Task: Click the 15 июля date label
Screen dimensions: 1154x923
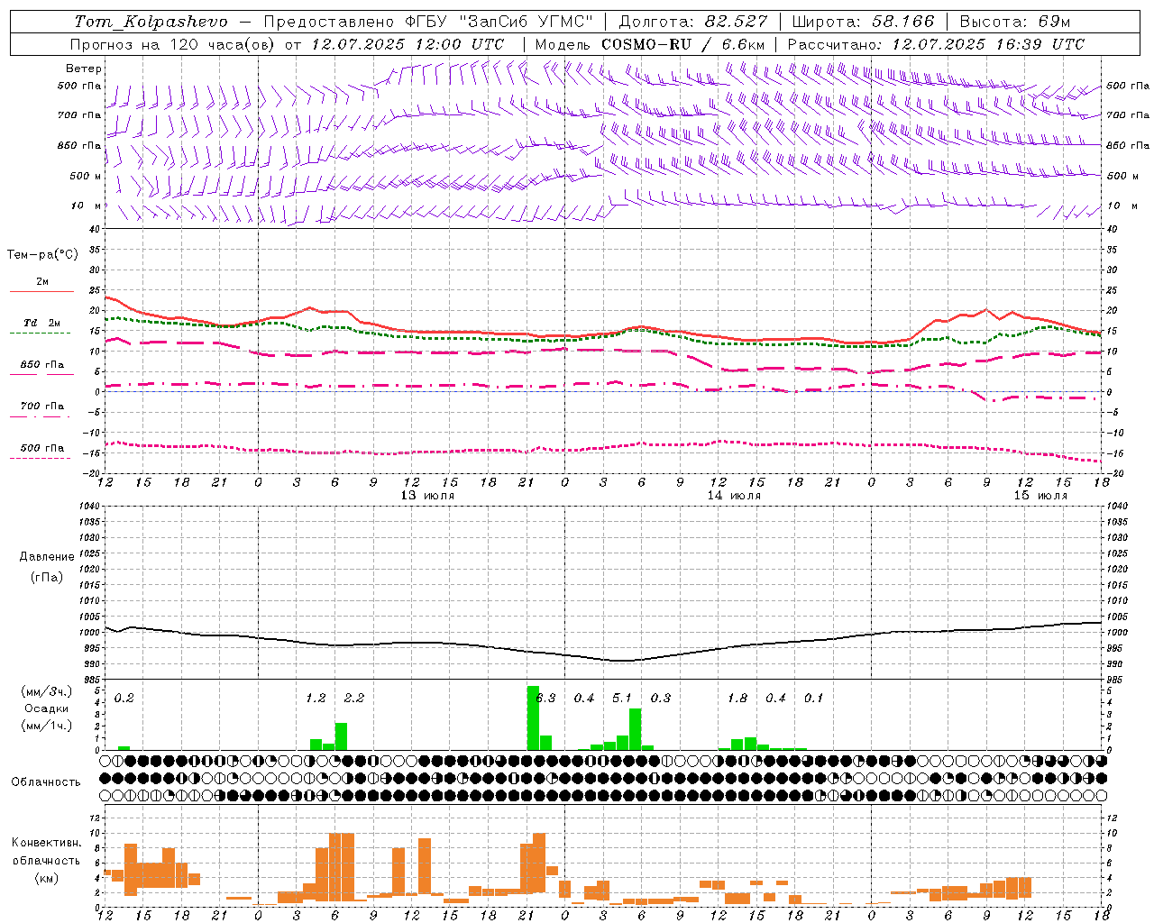Action: point(1040,496)
